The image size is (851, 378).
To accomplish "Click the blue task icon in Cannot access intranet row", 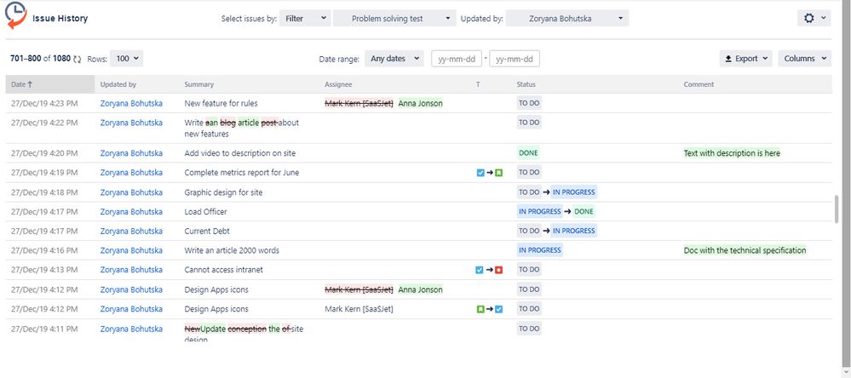I will coord(480,270).
